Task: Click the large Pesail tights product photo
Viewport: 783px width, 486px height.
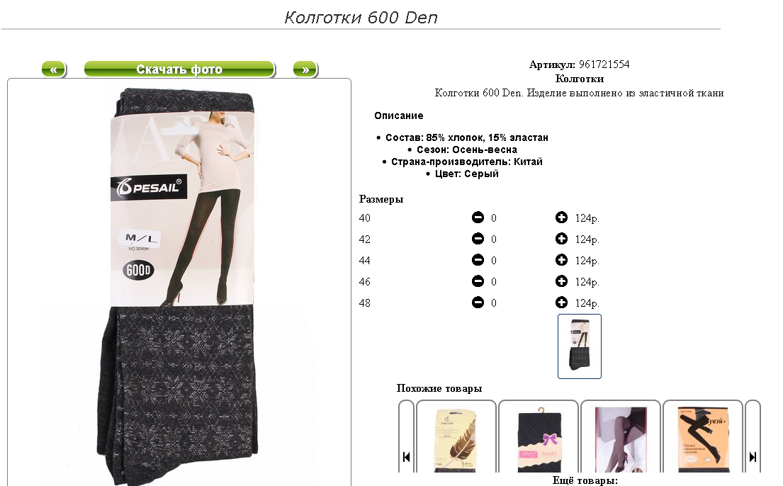Action: pos(180,285)
